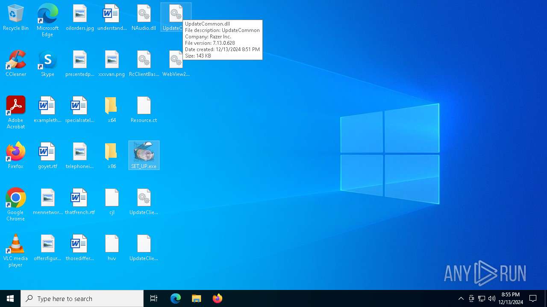Select the specialsatel... Word document
Image resolution: width=547 pixels, height=307 pixels.
coord(80,110)
